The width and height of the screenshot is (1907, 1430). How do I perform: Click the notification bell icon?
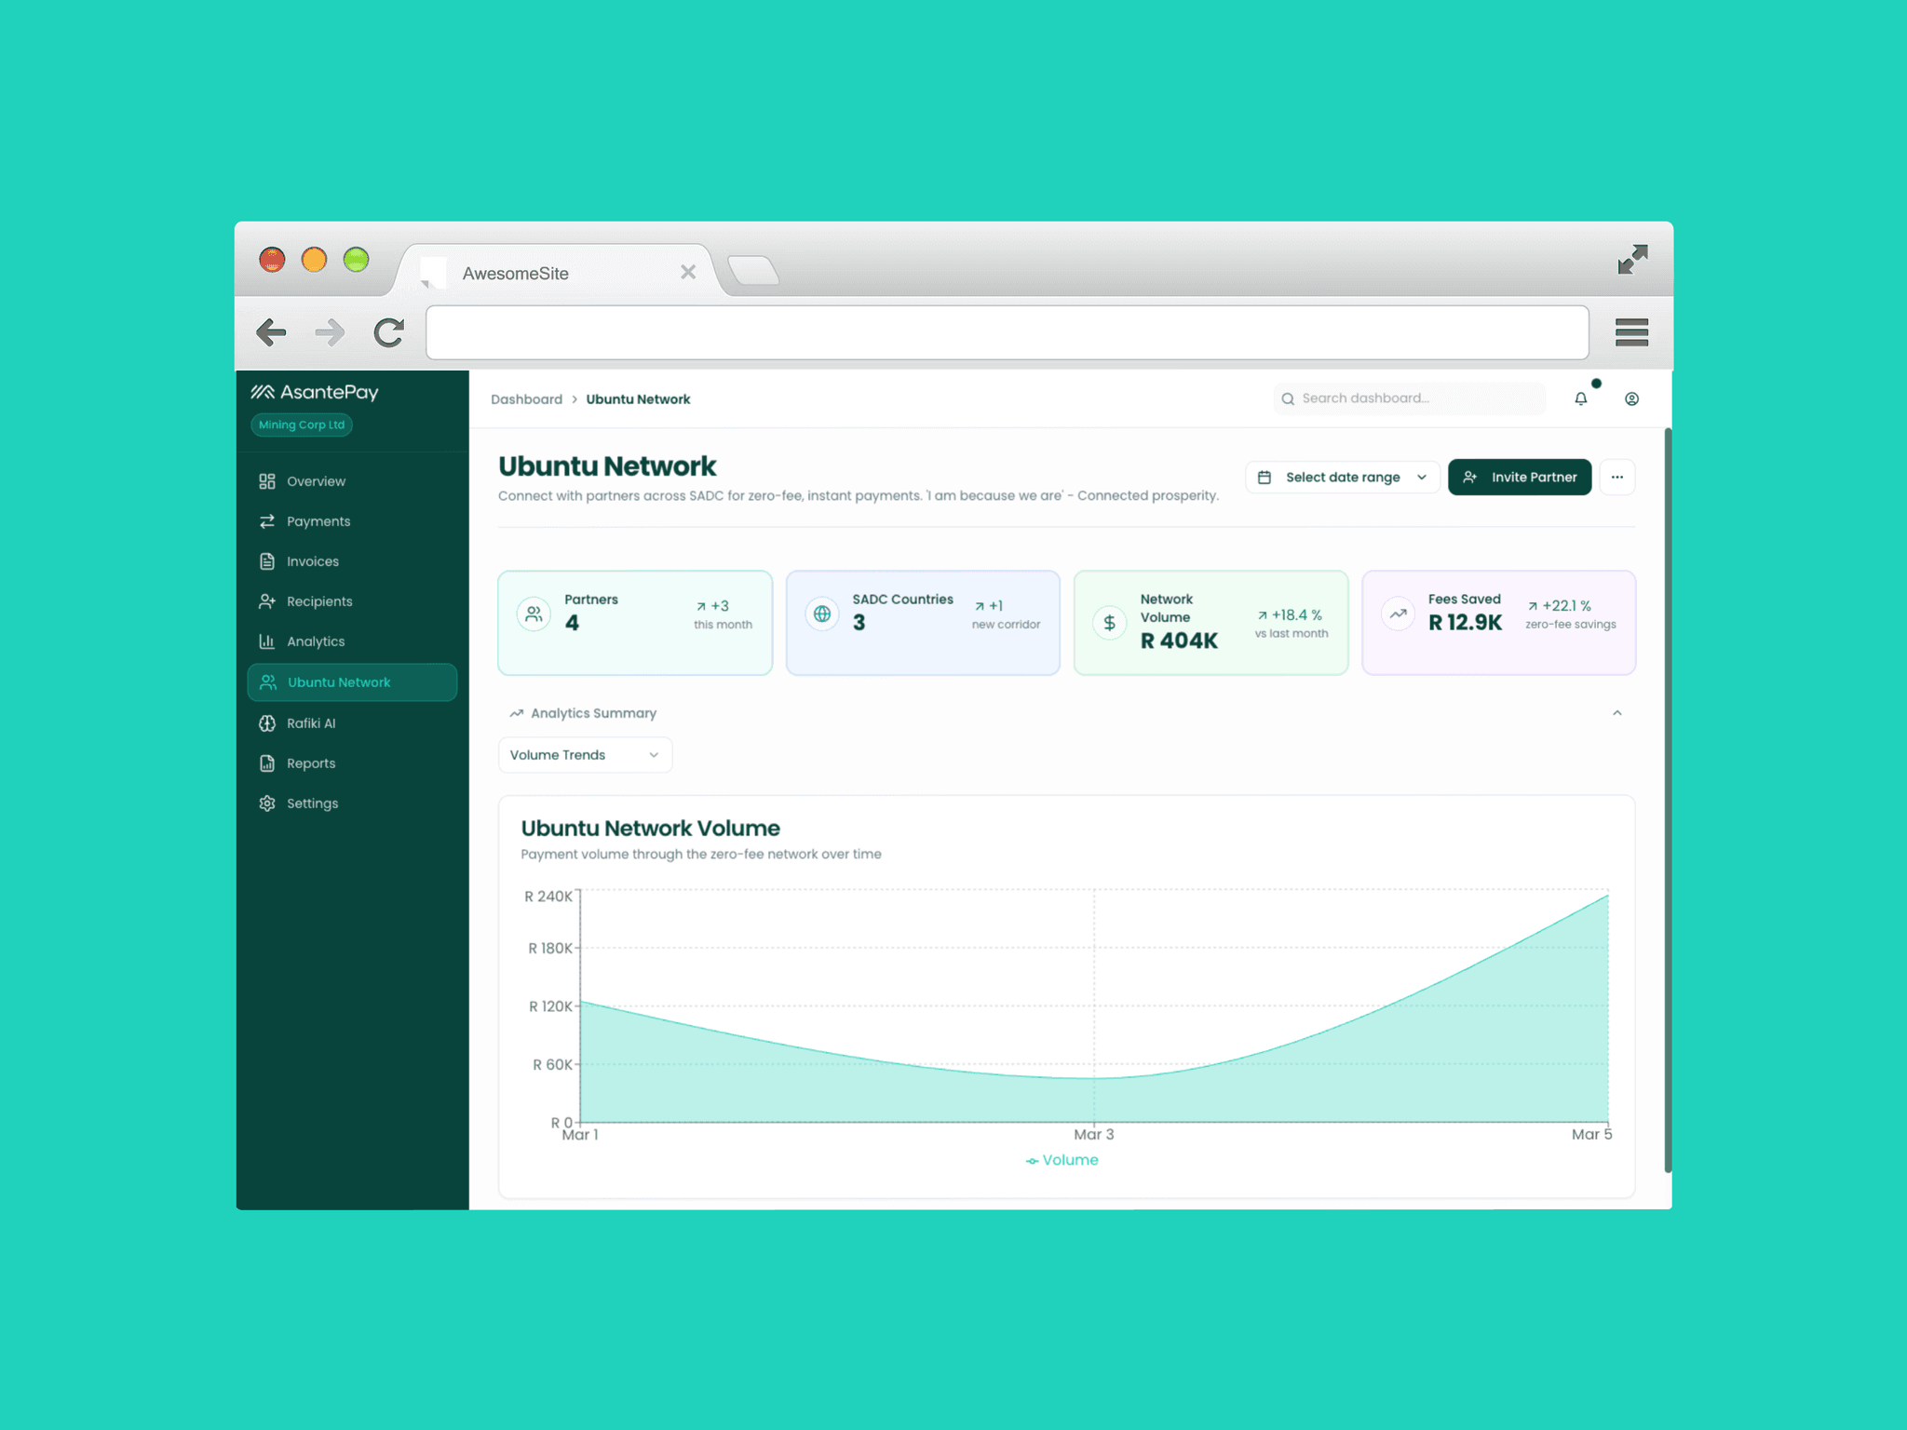(x=1580, y=398)
